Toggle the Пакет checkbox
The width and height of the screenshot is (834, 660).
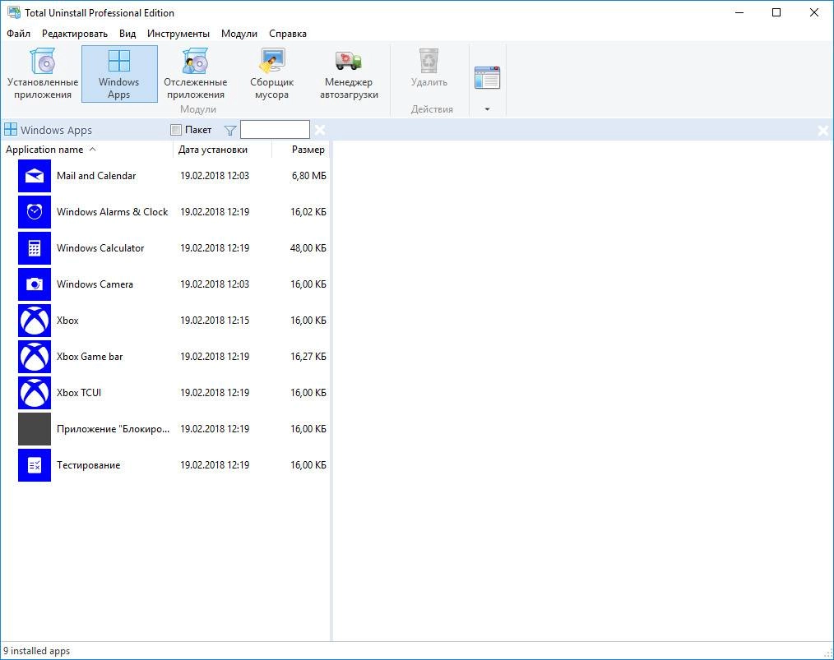pyautogui.click(x=175, y=130)
